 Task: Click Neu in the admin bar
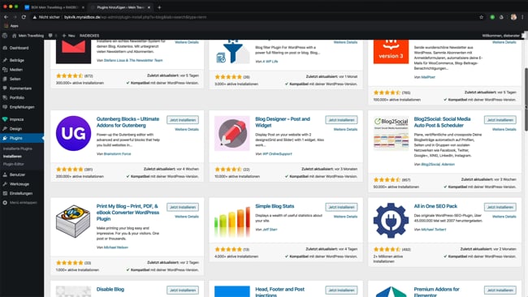69,36
